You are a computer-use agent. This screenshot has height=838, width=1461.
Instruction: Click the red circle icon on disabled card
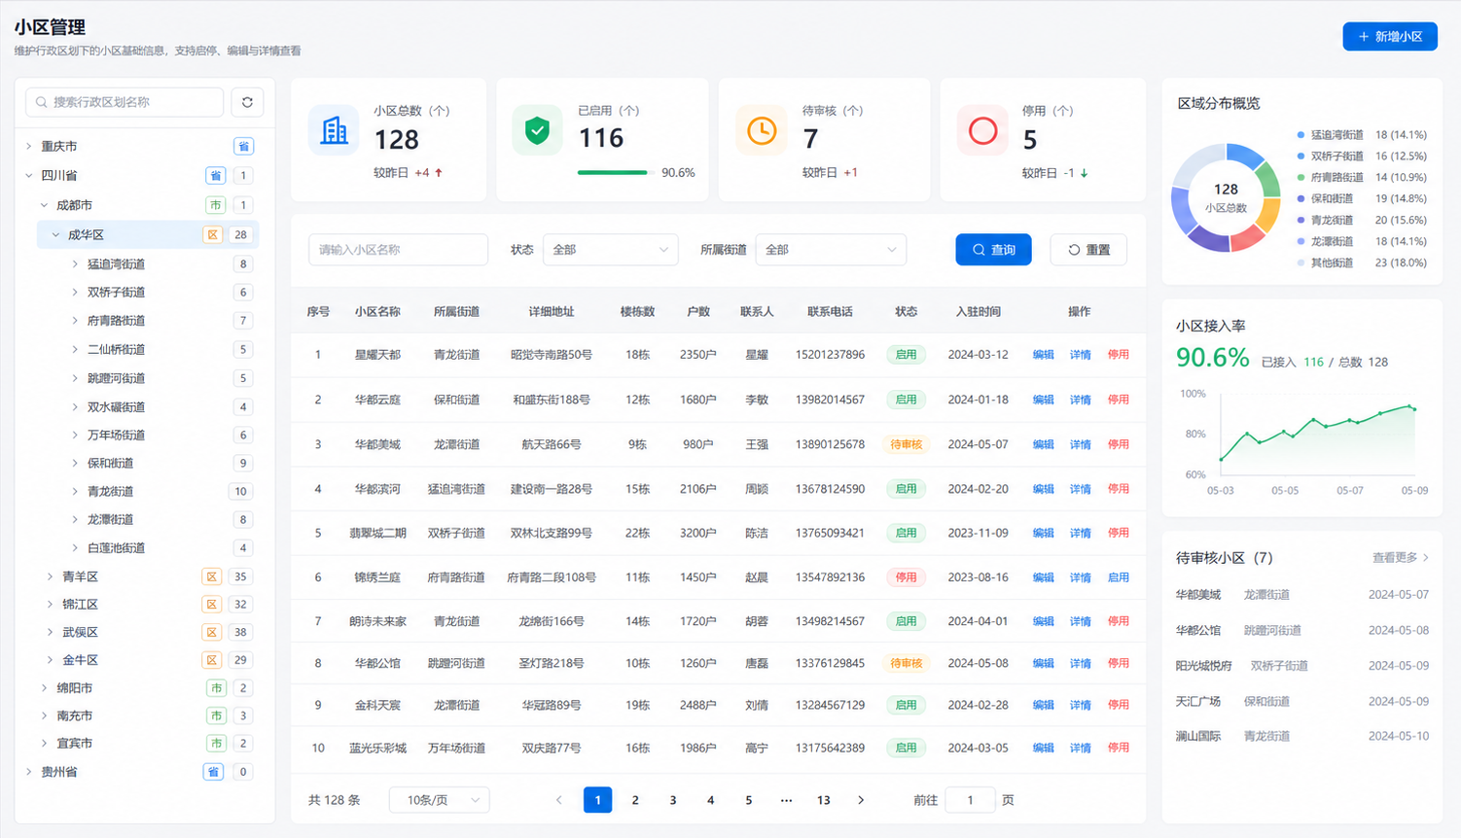click(982, 130)
